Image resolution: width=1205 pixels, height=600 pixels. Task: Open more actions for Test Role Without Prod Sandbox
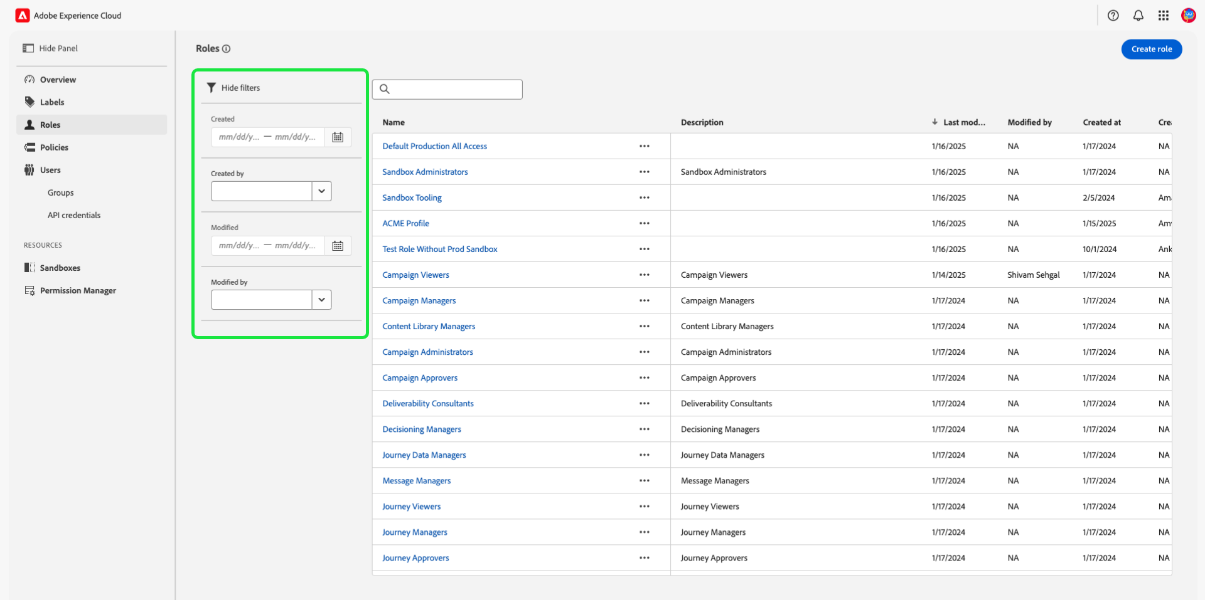pyautogui.click(x=645, y=249)
